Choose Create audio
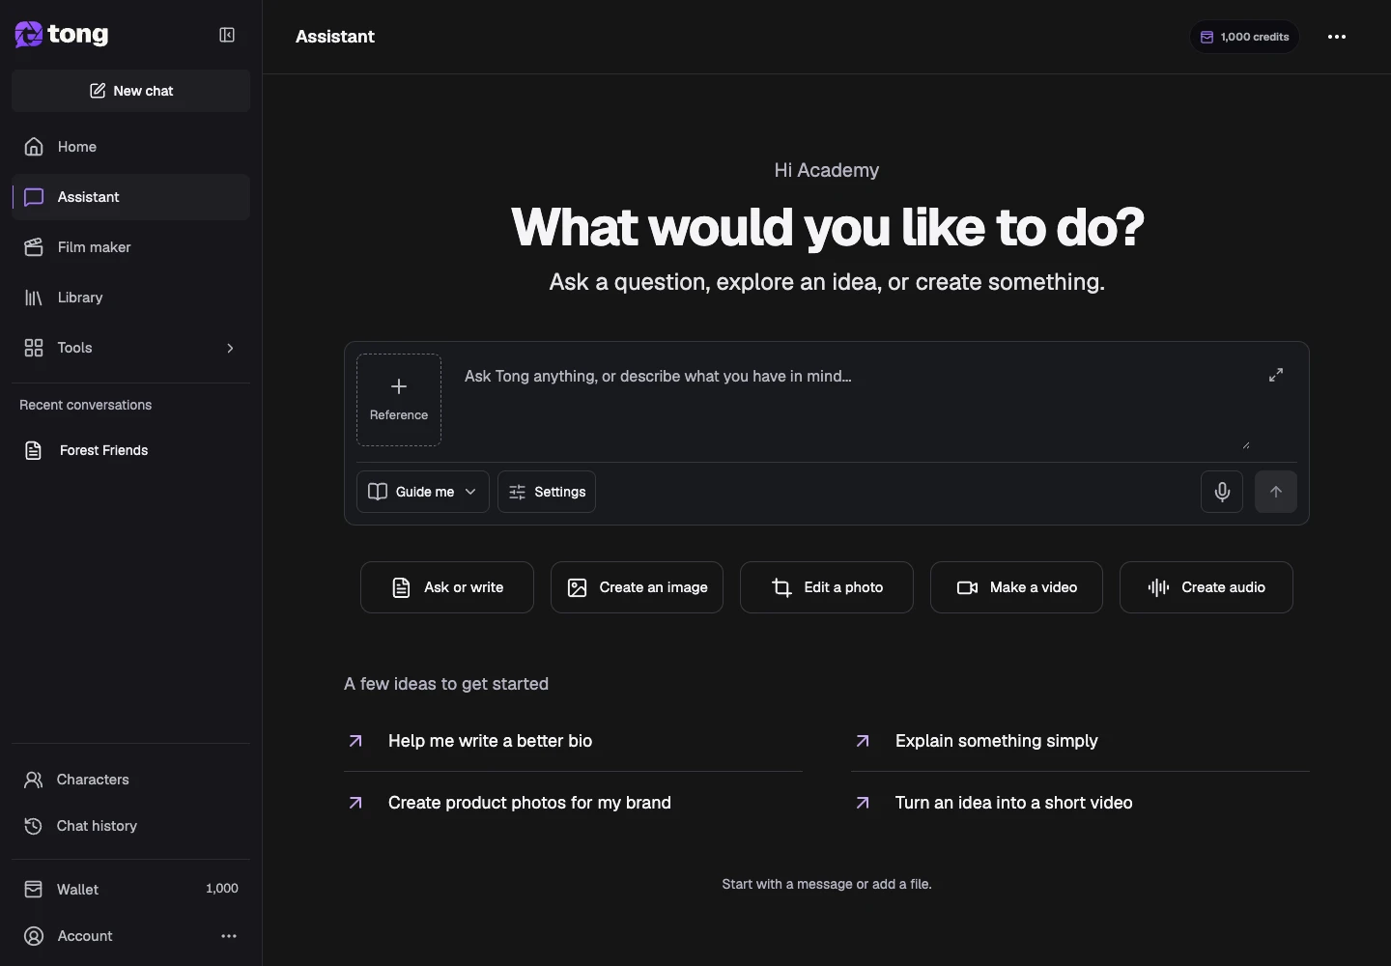This screenshot has width=1391, height=966. point(1206,587)
